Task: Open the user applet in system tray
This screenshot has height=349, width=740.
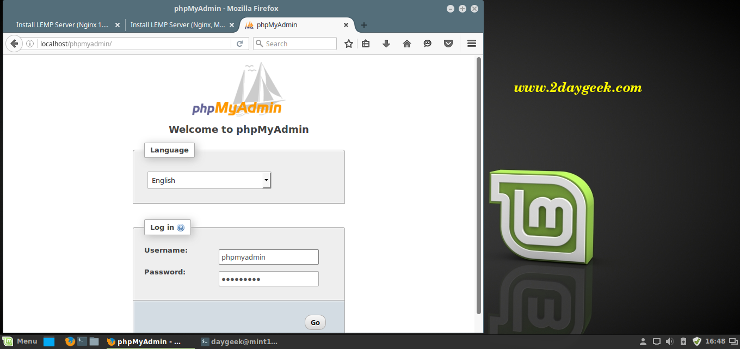Action: pyautogui.click(x=643, y=341)
